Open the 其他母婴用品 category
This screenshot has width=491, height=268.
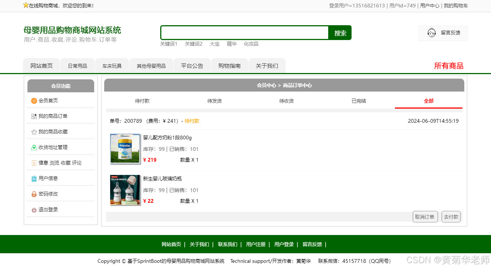click(151, 66)
